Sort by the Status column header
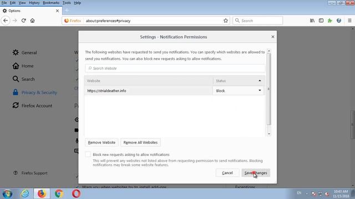Screen dimensions: 355x199 (x=238, y=81)
